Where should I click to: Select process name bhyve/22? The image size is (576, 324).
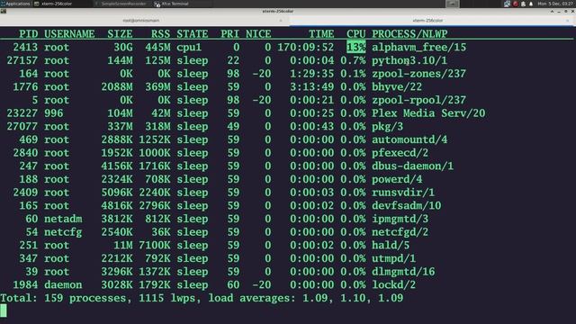[x=397, y=86]
